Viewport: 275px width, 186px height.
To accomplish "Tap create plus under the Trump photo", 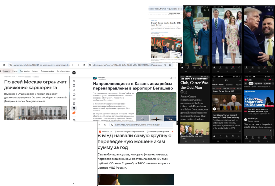I will [259, 68].
